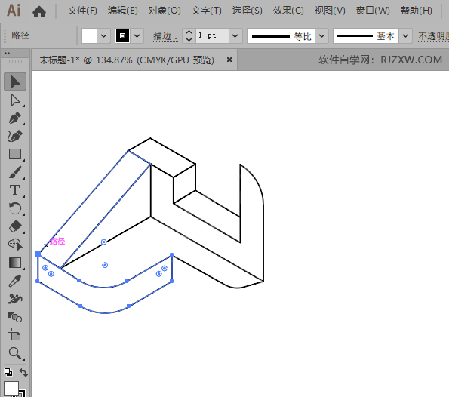
Task: Open the fill color dropdown
Action: (103, 36)
